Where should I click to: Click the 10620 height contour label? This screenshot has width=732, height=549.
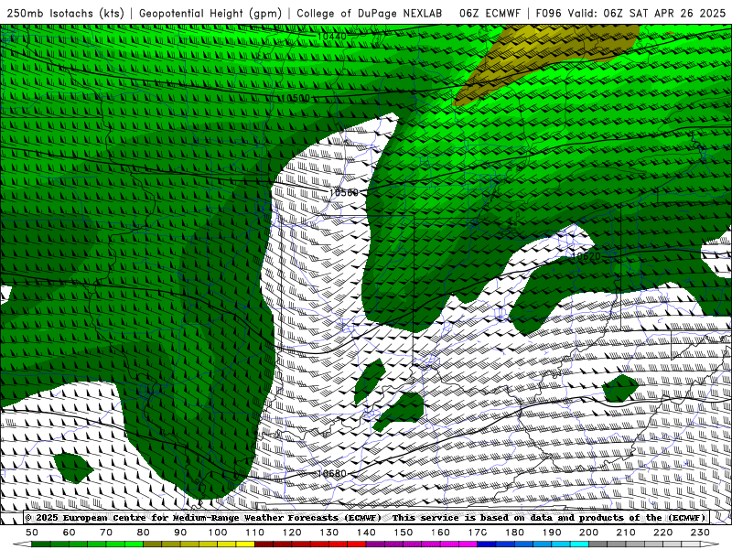pyautogui.click(x=586, y=256)
